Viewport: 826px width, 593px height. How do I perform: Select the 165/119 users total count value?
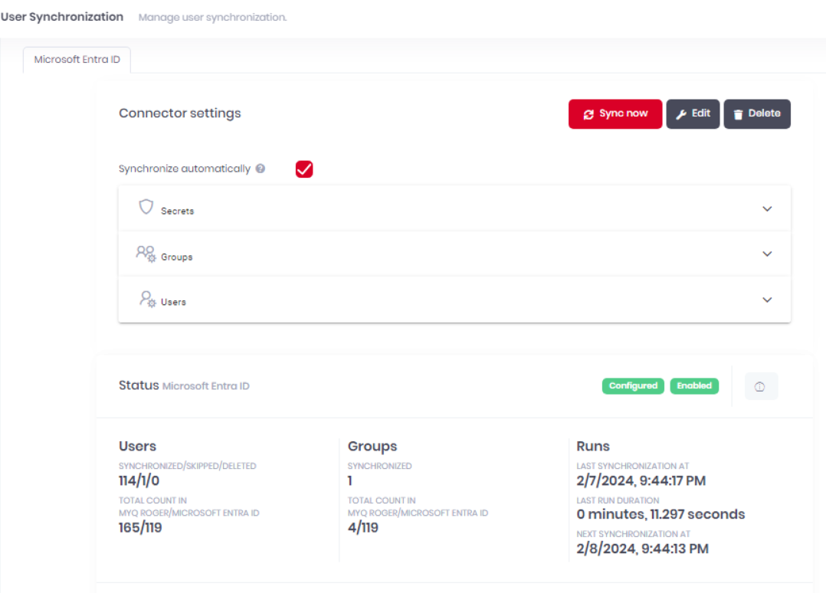140,528
